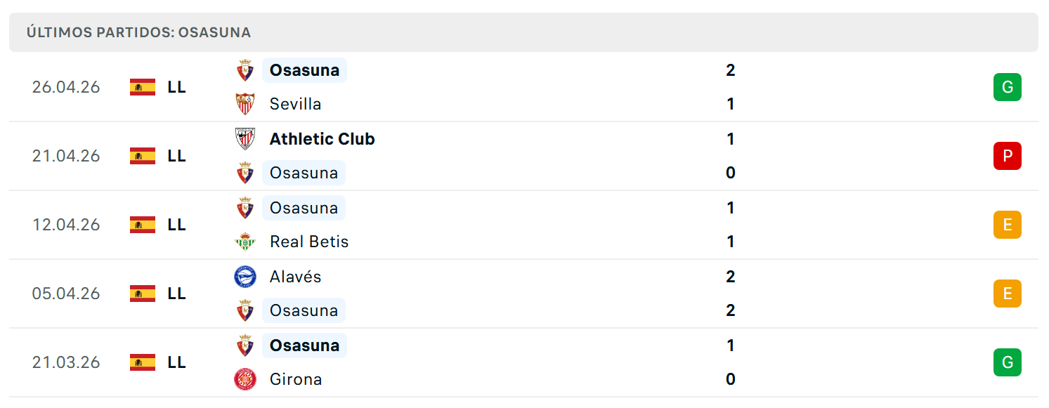Click the Alavés club crest icon
This screenshot has height=408, width=1049.
click(245, 277)
